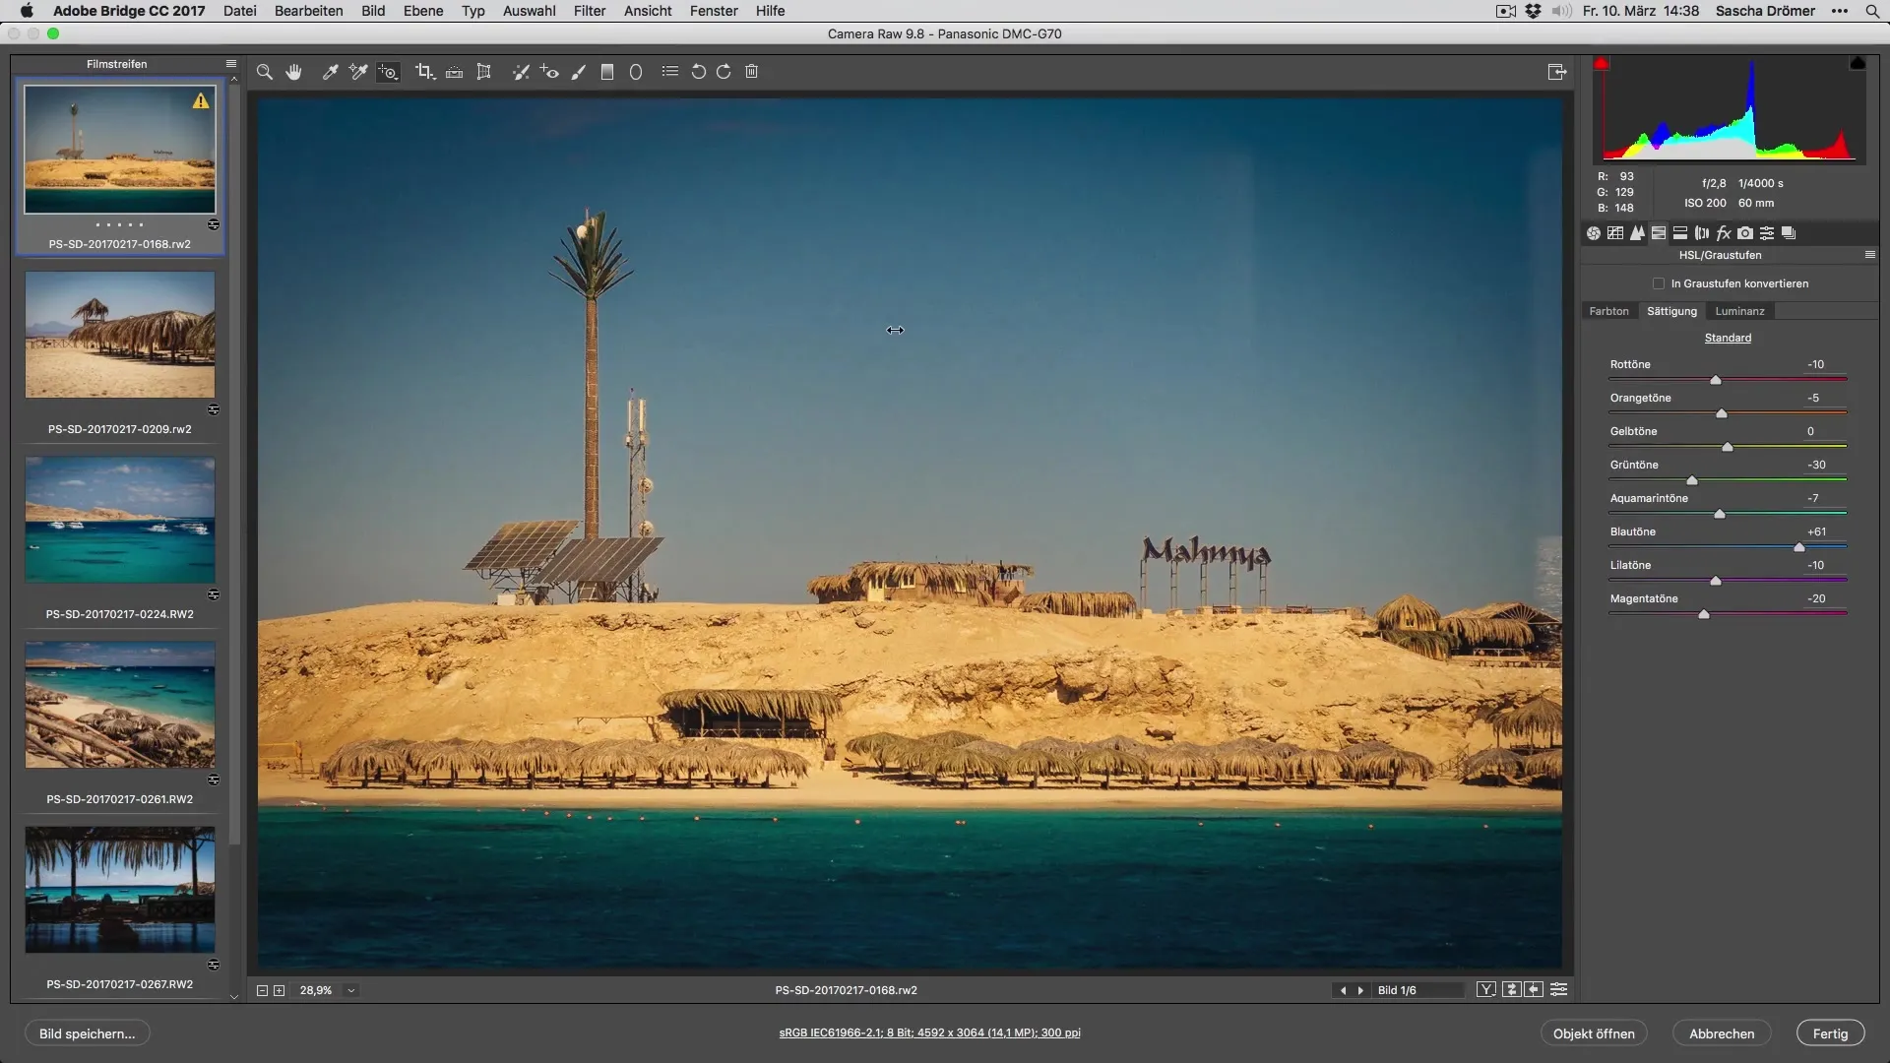The image size is (1890, 1063).
Task: Open the Fenster menu
Action: (714, 11)
